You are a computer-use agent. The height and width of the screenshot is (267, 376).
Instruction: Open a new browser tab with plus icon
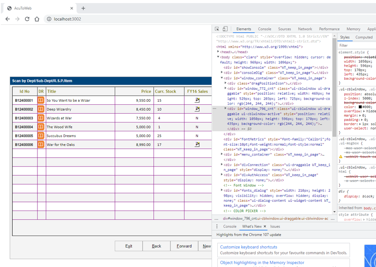[83, 8]
